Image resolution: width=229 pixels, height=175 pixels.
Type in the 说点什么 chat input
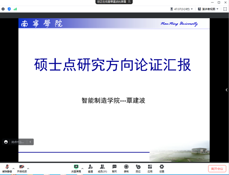17,142
